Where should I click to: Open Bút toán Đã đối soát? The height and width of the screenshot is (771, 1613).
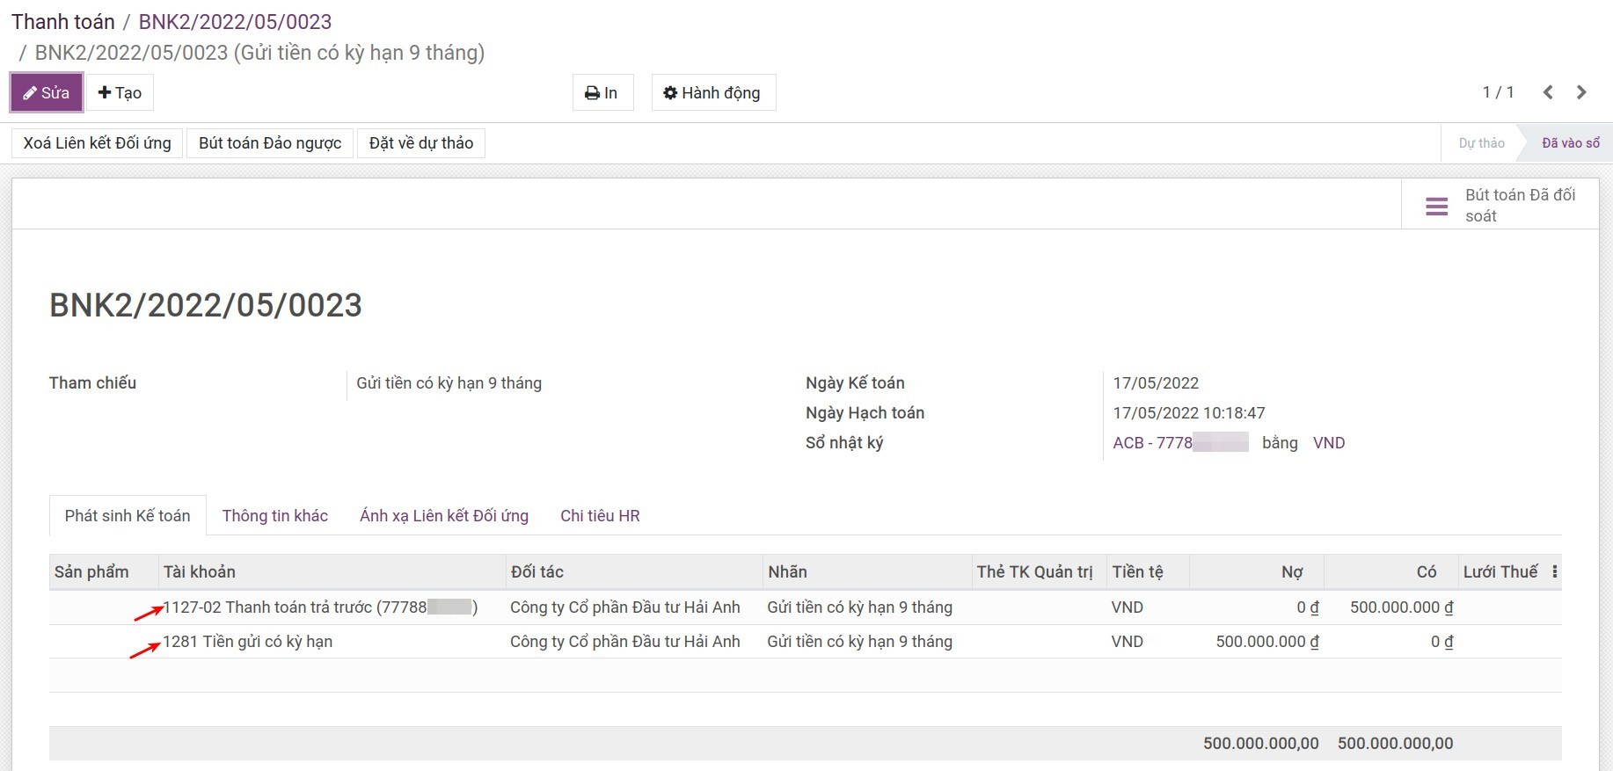tap(1500, 205)
